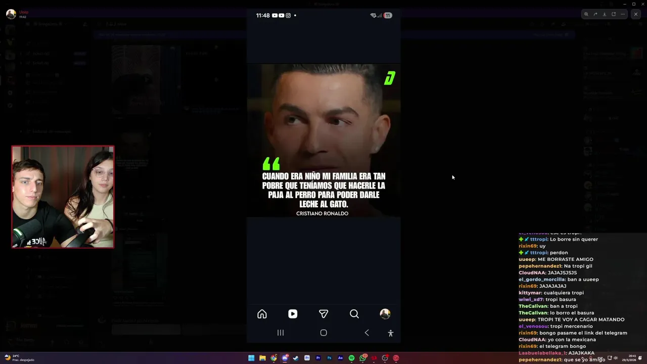Viewport: 647px width, 364px height.
Task: Open the image in browser icon
Action: [614, 14]
